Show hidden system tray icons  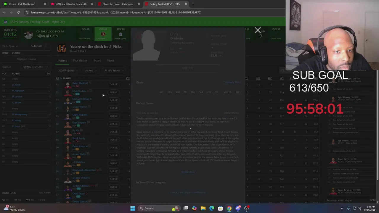click(342, 208)
